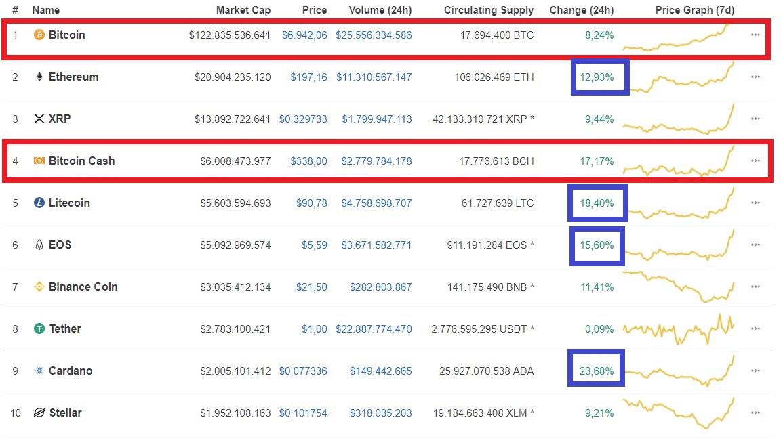Open the more options menu for Ethereum

755,77
